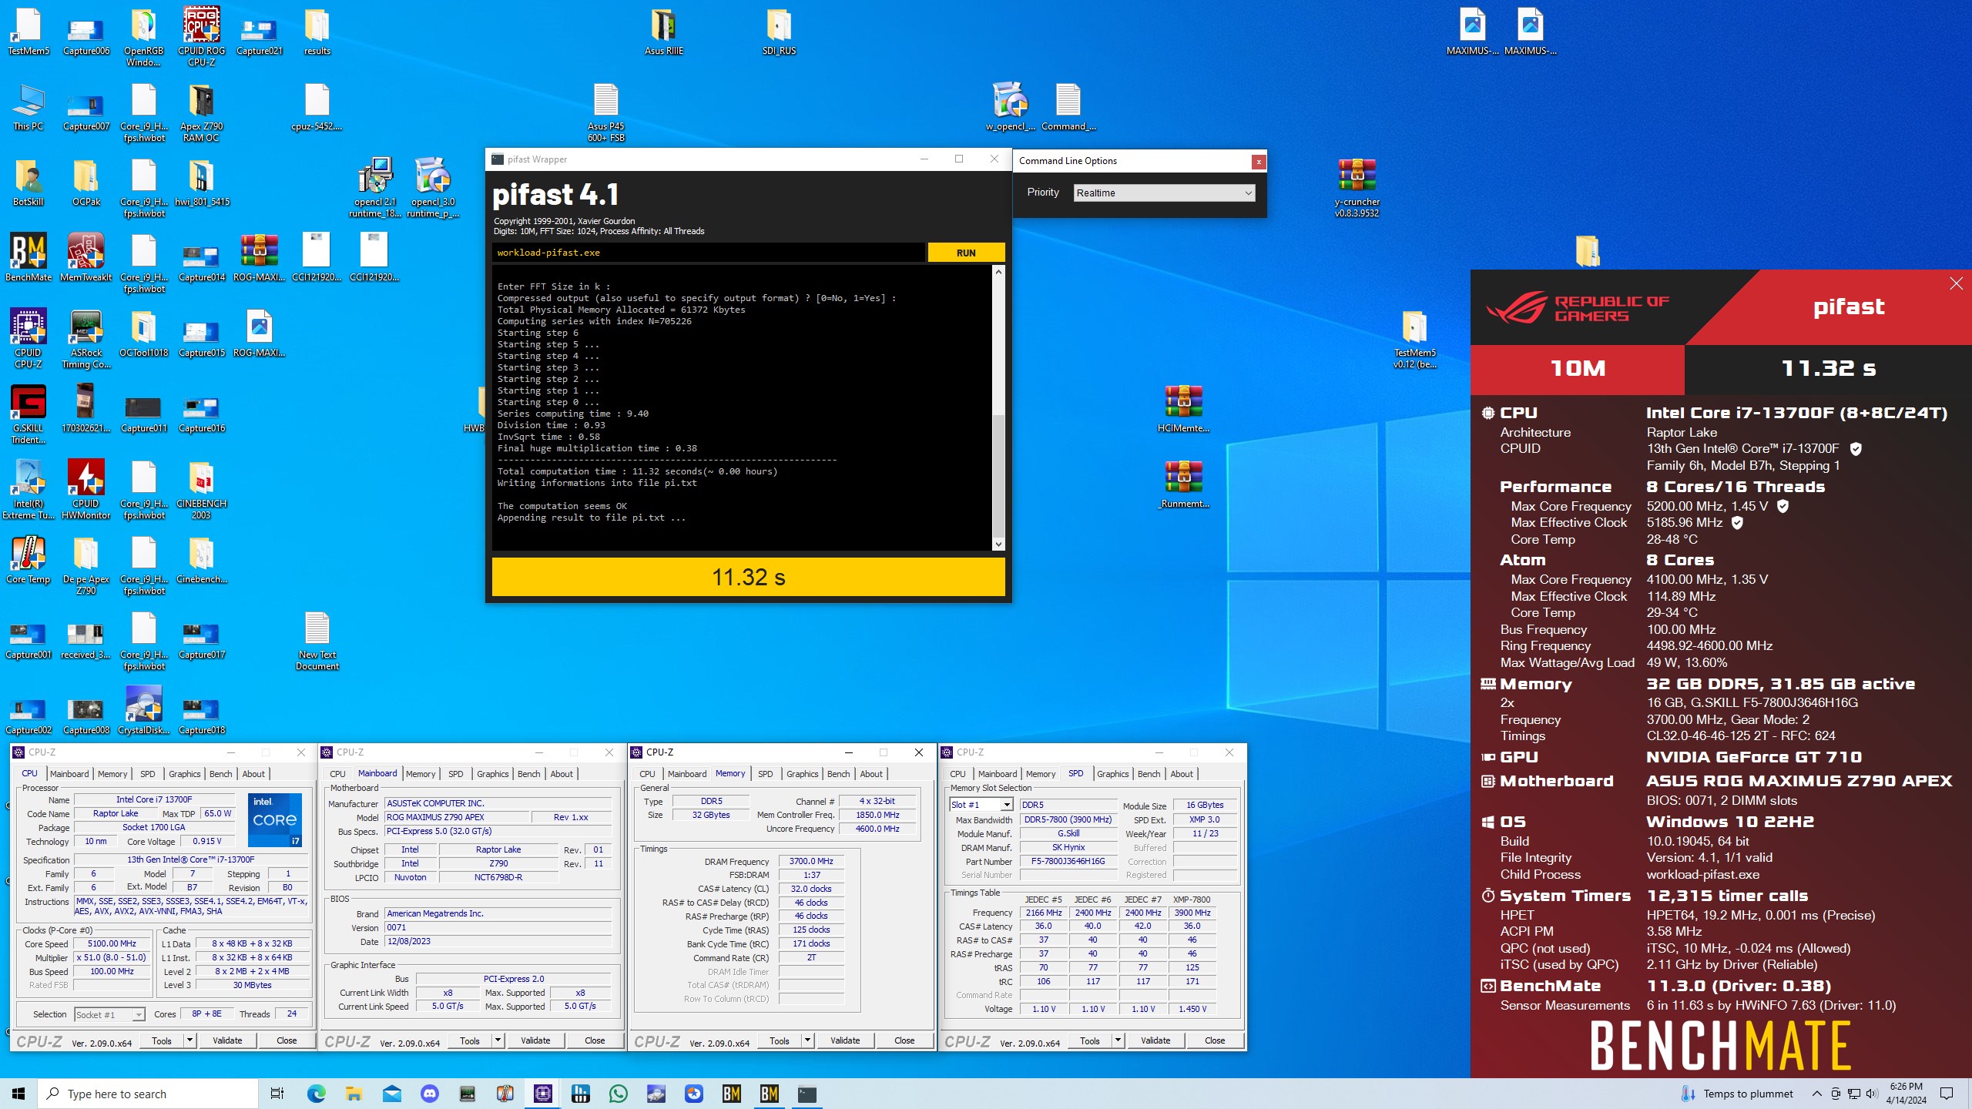Expand Tools arrow in CPU-Z Mainboard window

click(x=498, y=1040)
